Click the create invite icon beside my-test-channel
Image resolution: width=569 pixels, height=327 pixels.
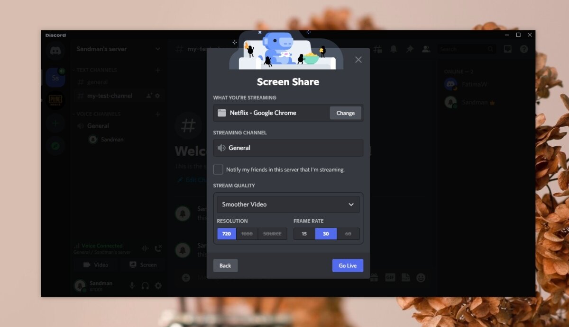pos(149,96)
